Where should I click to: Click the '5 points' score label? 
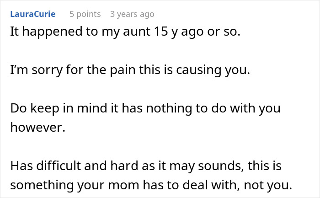(85, 14)
